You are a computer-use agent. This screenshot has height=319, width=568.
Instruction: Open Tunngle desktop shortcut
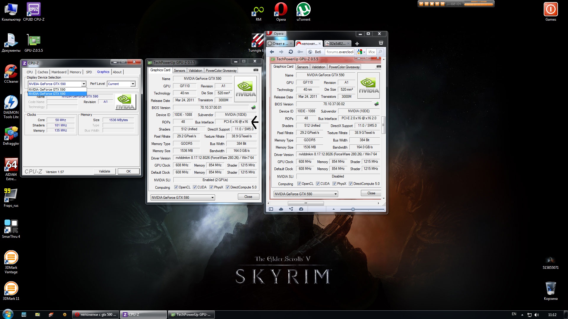[256, 42]
